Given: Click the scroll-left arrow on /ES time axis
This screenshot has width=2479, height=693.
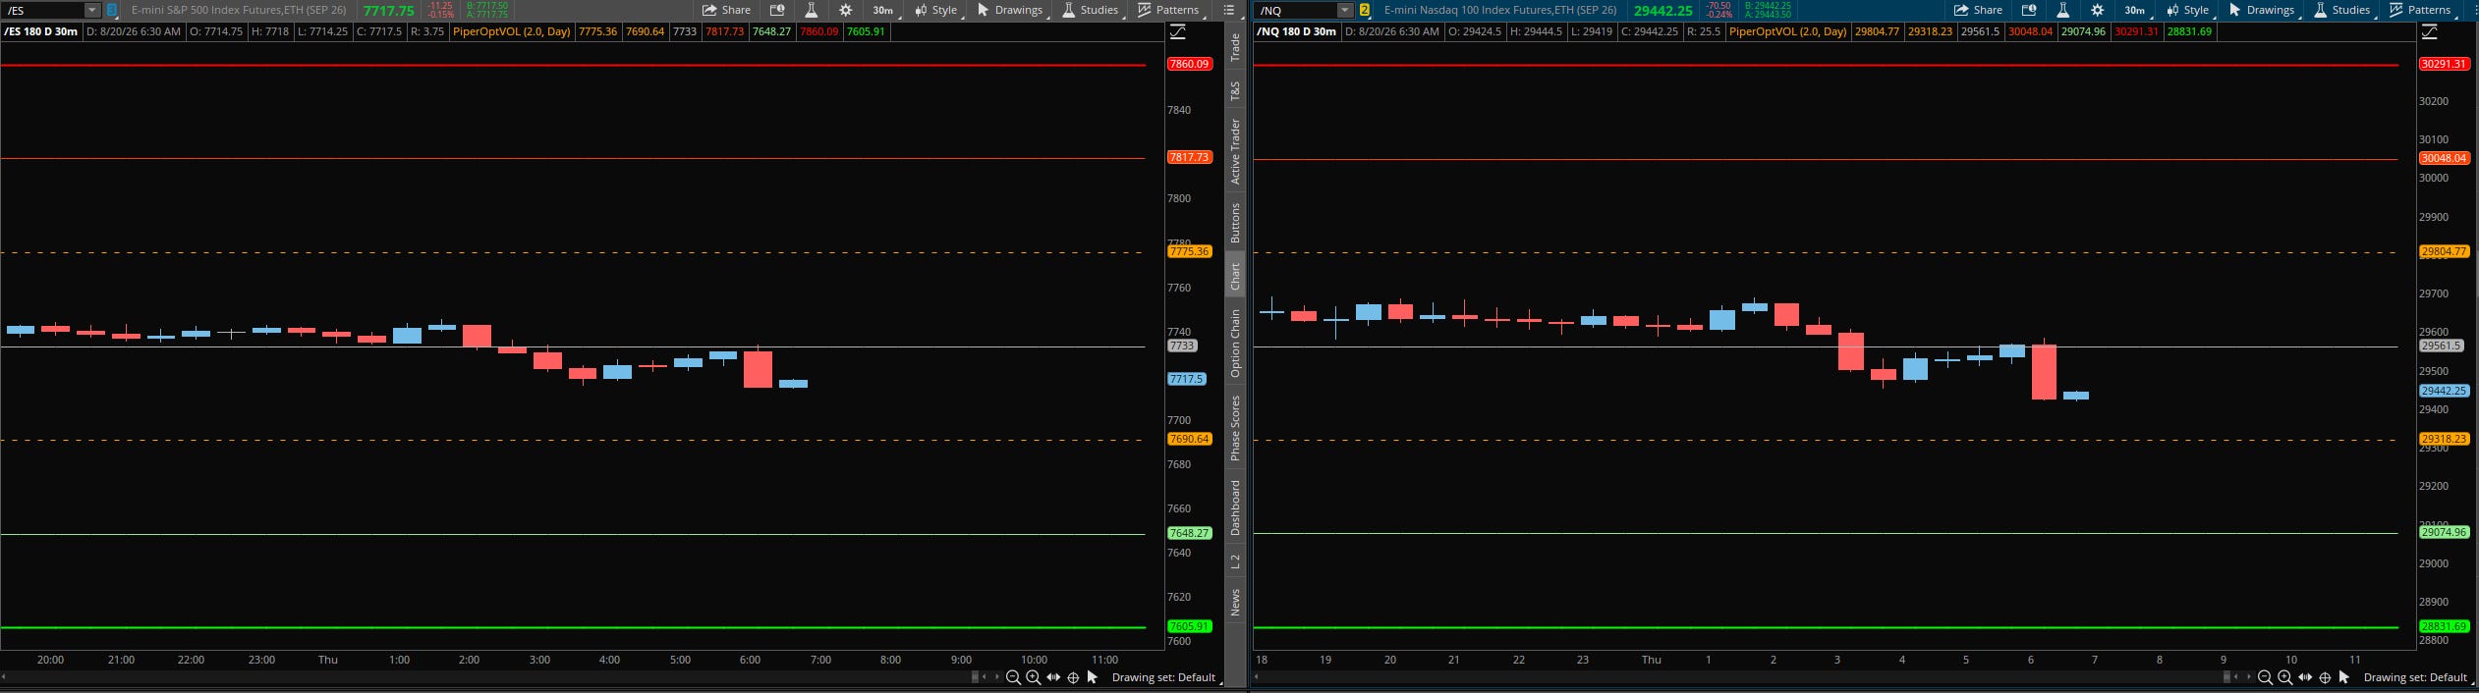Looking at the screenshot, I should pos(4,677).
